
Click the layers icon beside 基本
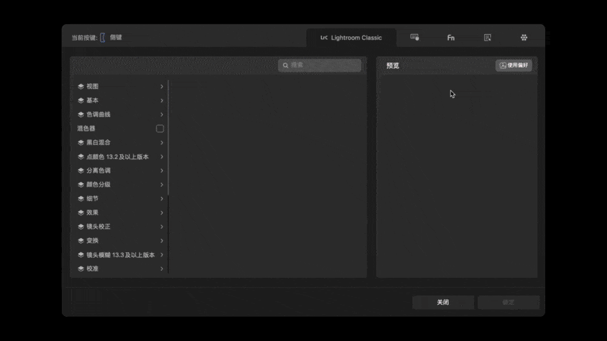(81, 101)
